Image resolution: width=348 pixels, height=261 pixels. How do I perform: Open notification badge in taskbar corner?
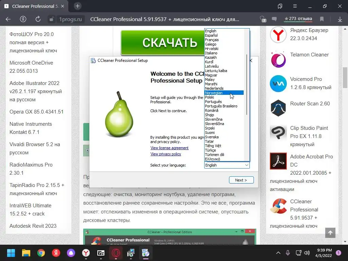338,253
